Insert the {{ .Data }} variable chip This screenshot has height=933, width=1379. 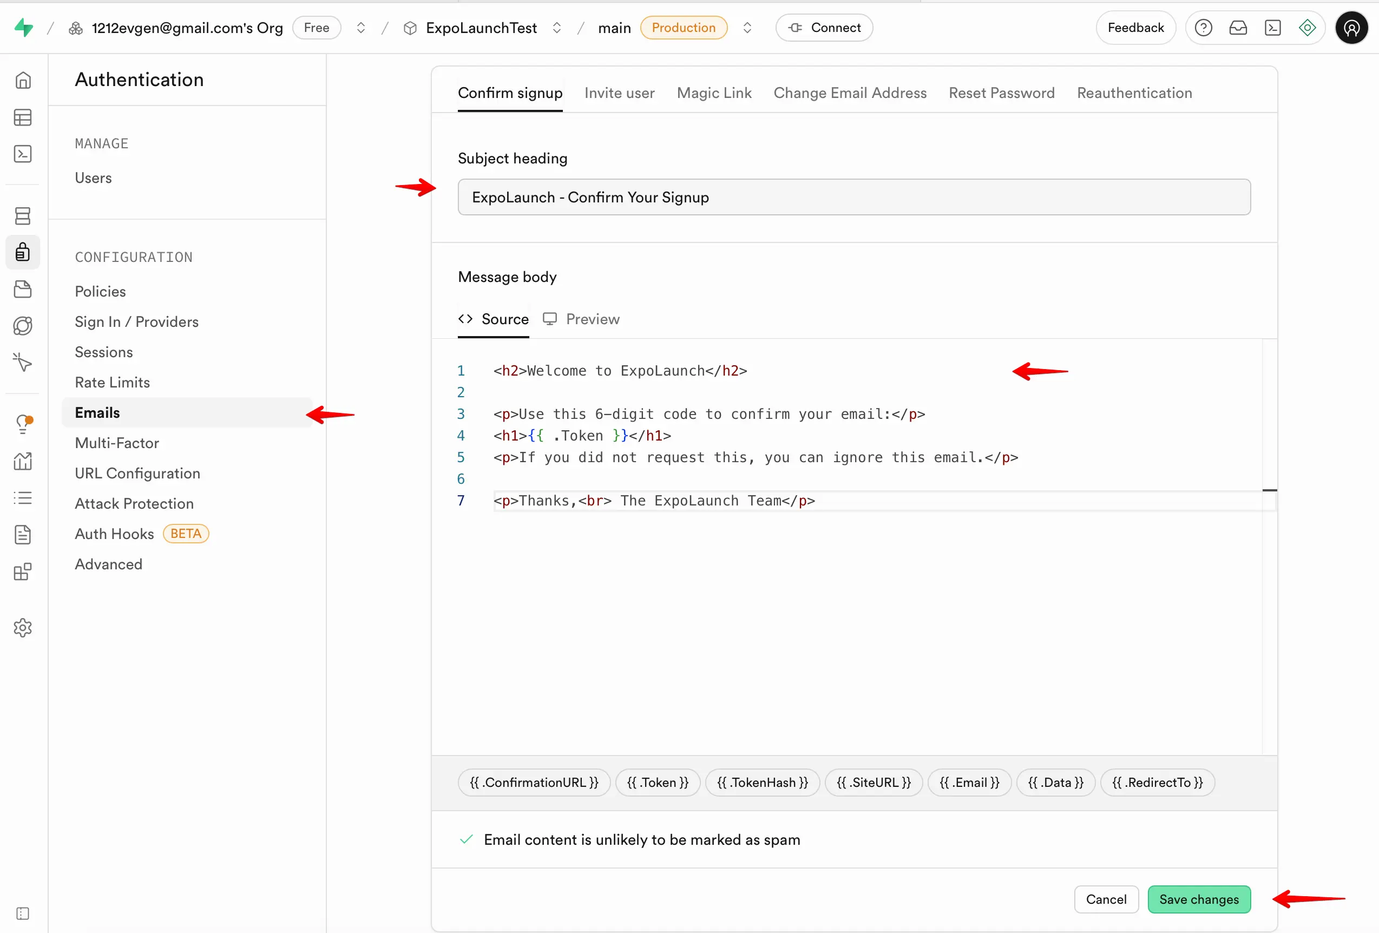[1055, 783]
